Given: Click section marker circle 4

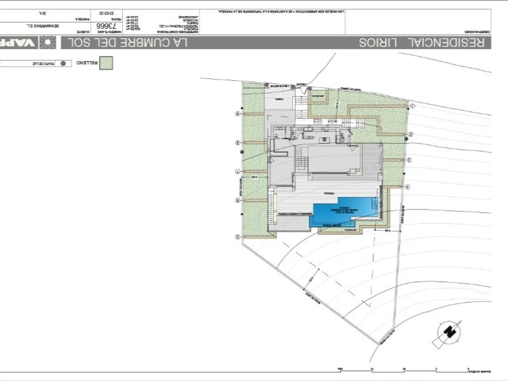Looking at the screenshot, I should click(x=408, y=187).
